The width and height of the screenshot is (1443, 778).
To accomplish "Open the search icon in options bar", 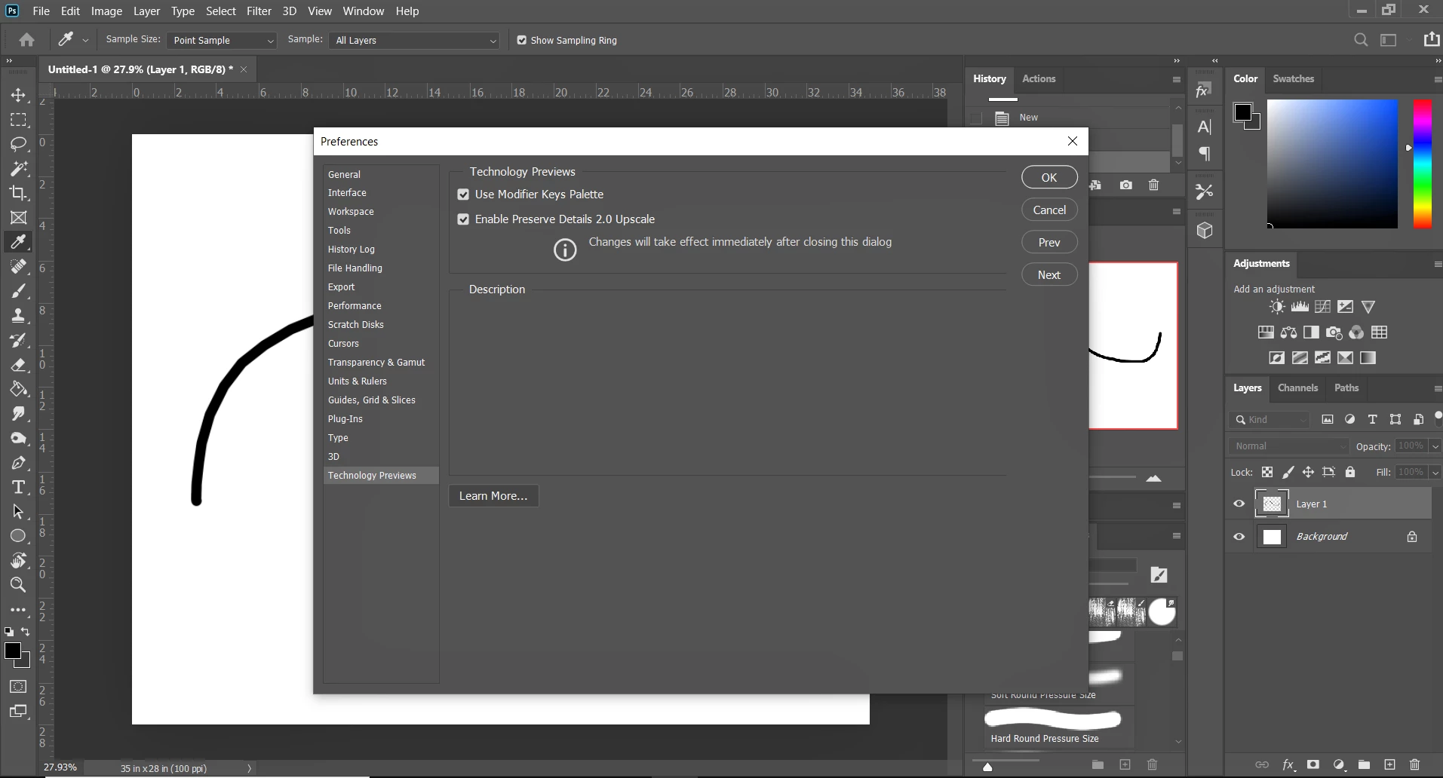I will 1361,40.
